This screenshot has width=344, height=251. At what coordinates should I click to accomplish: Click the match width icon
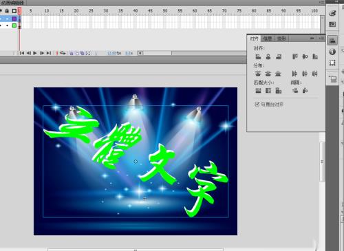[x=258, y=91]
